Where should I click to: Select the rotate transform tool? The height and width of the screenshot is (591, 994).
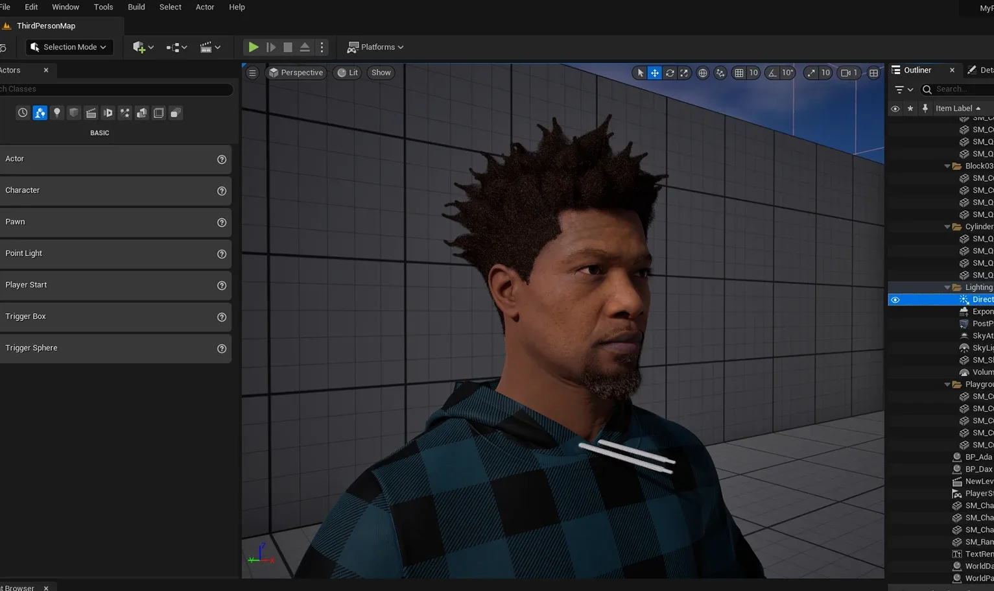tap(670, 73)
